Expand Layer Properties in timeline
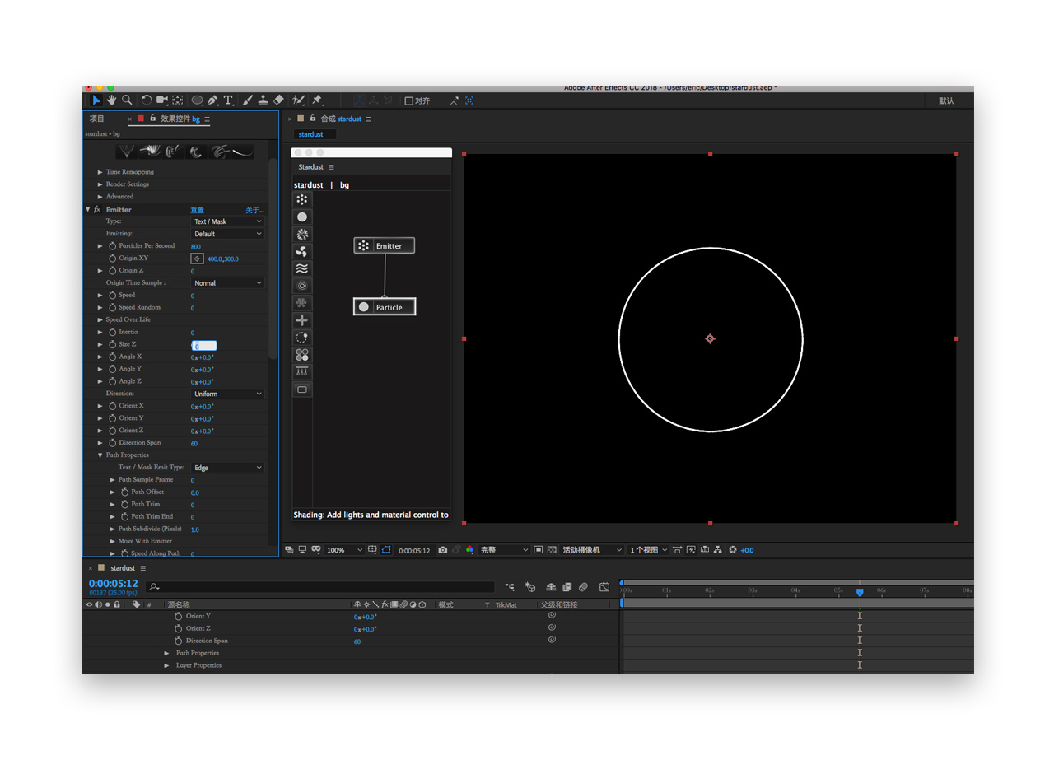This screenshot has width=1054, height=760. click(x=166, y=665)
